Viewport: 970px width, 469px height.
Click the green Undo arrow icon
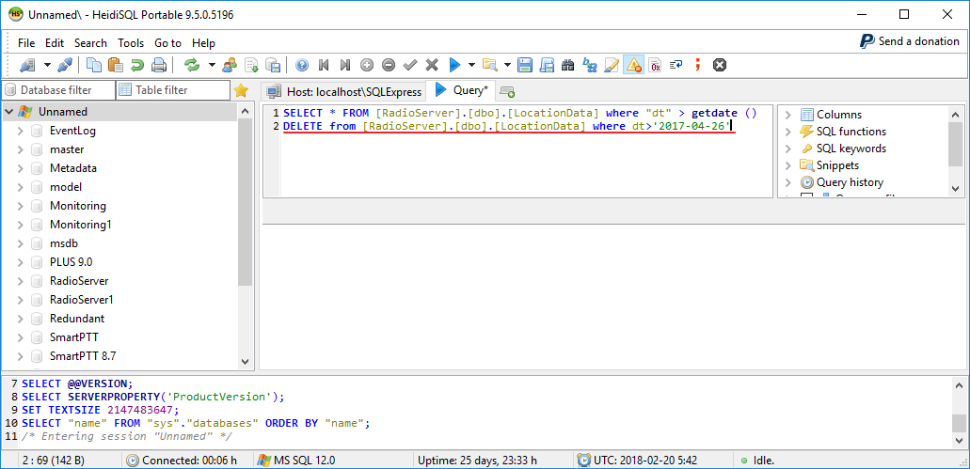click(x=136, y=64)
